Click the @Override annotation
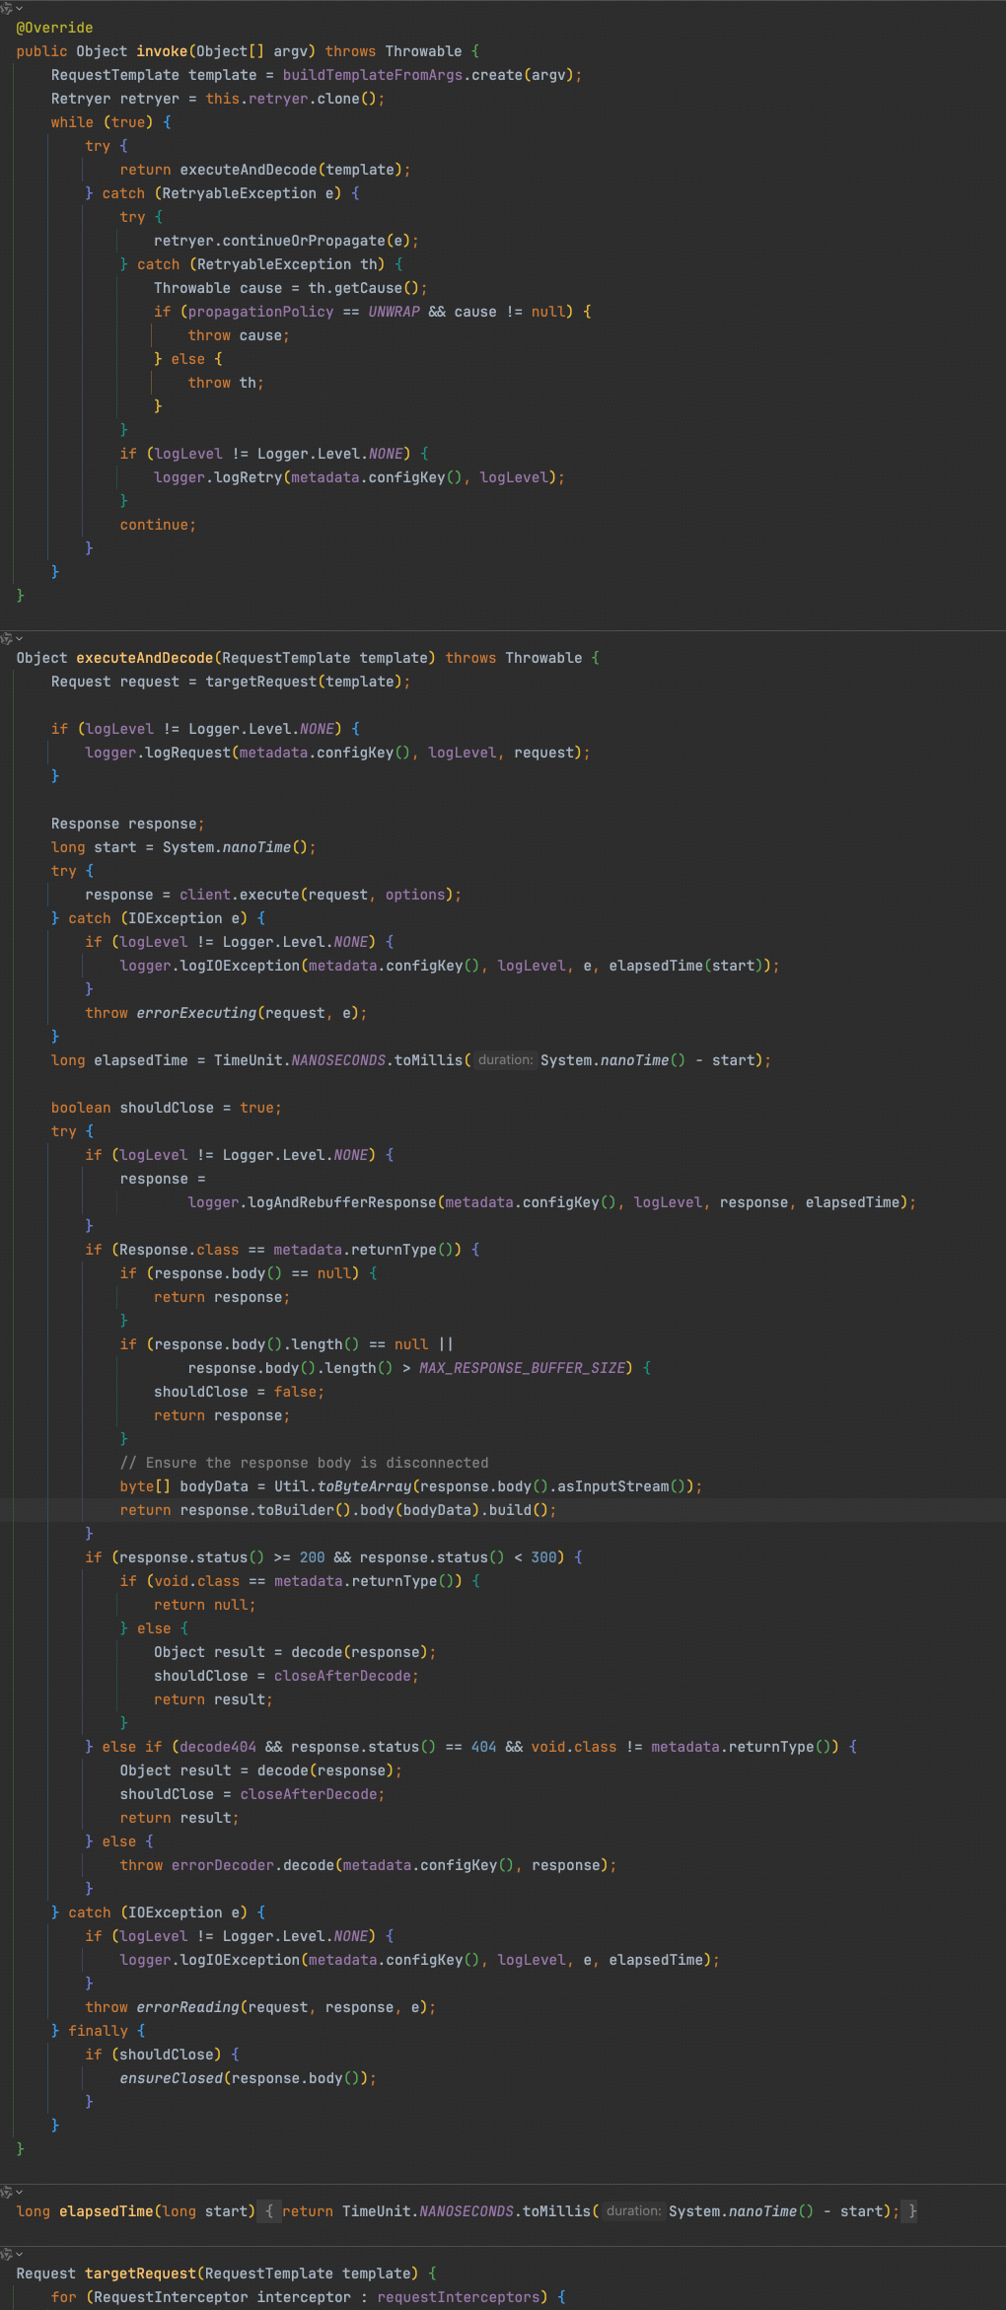 coord(54,28)
